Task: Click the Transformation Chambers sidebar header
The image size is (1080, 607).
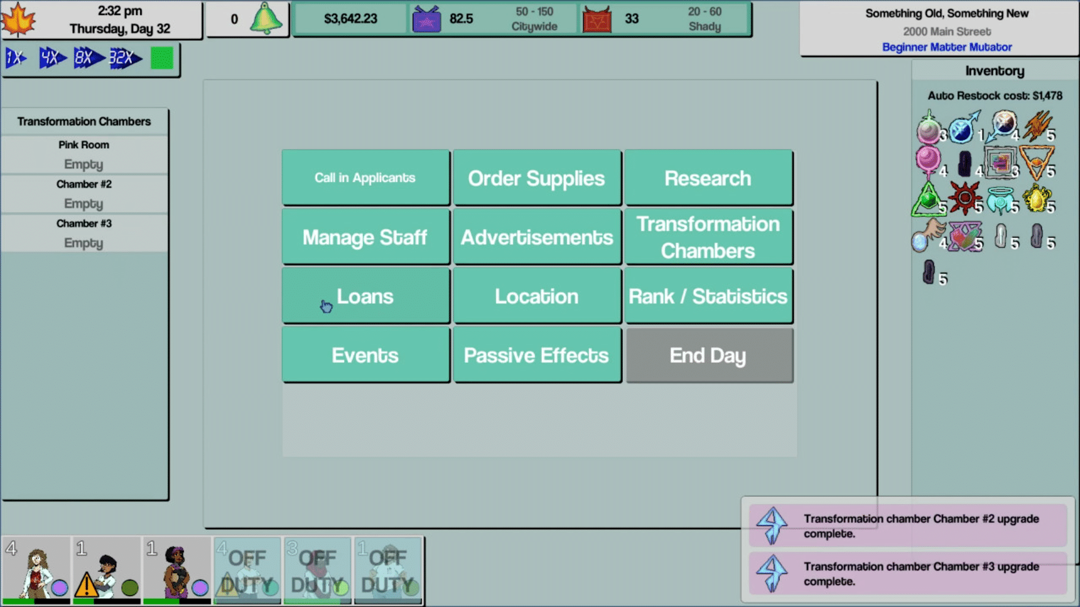Action: click(x=84, y=122)
